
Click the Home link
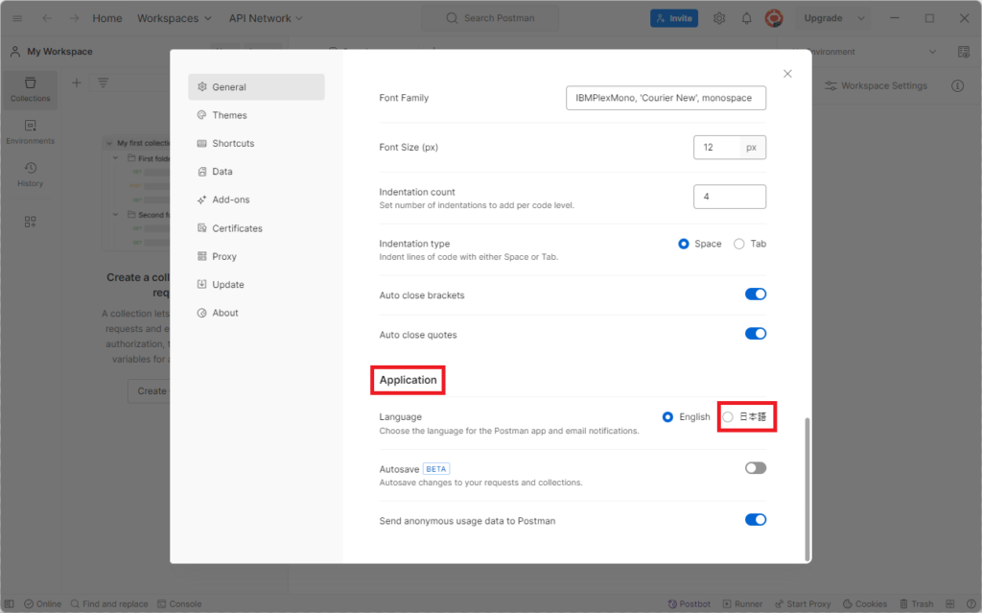point(107,18)
